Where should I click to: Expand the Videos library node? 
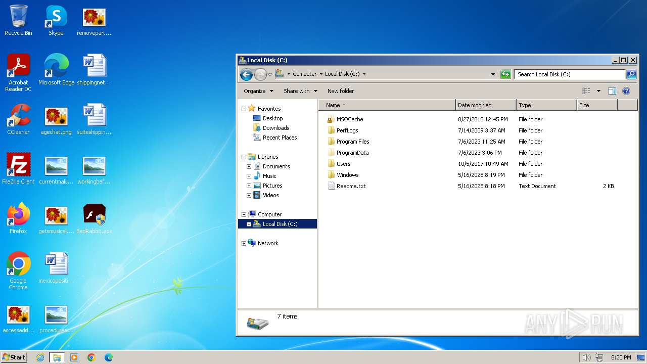click(x=249, y=195)
